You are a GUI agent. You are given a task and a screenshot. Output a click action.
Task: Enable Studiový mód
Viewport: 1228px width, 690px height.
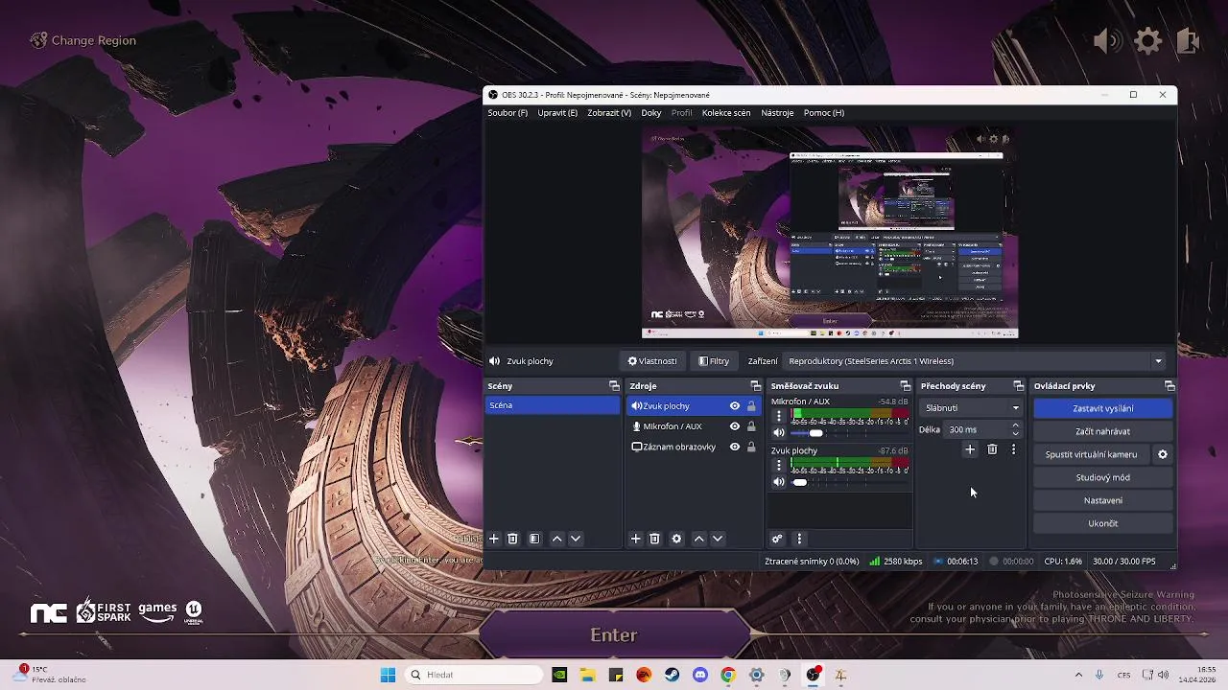[1103, 477]
